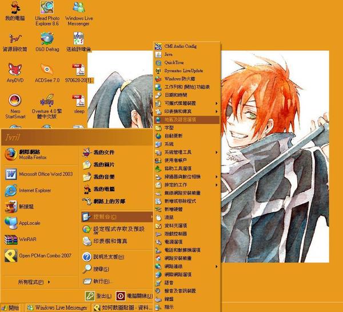Launch O&O Defrag desktop icon
This screenshot has width=343, height=312.
(x=47, y=42)
